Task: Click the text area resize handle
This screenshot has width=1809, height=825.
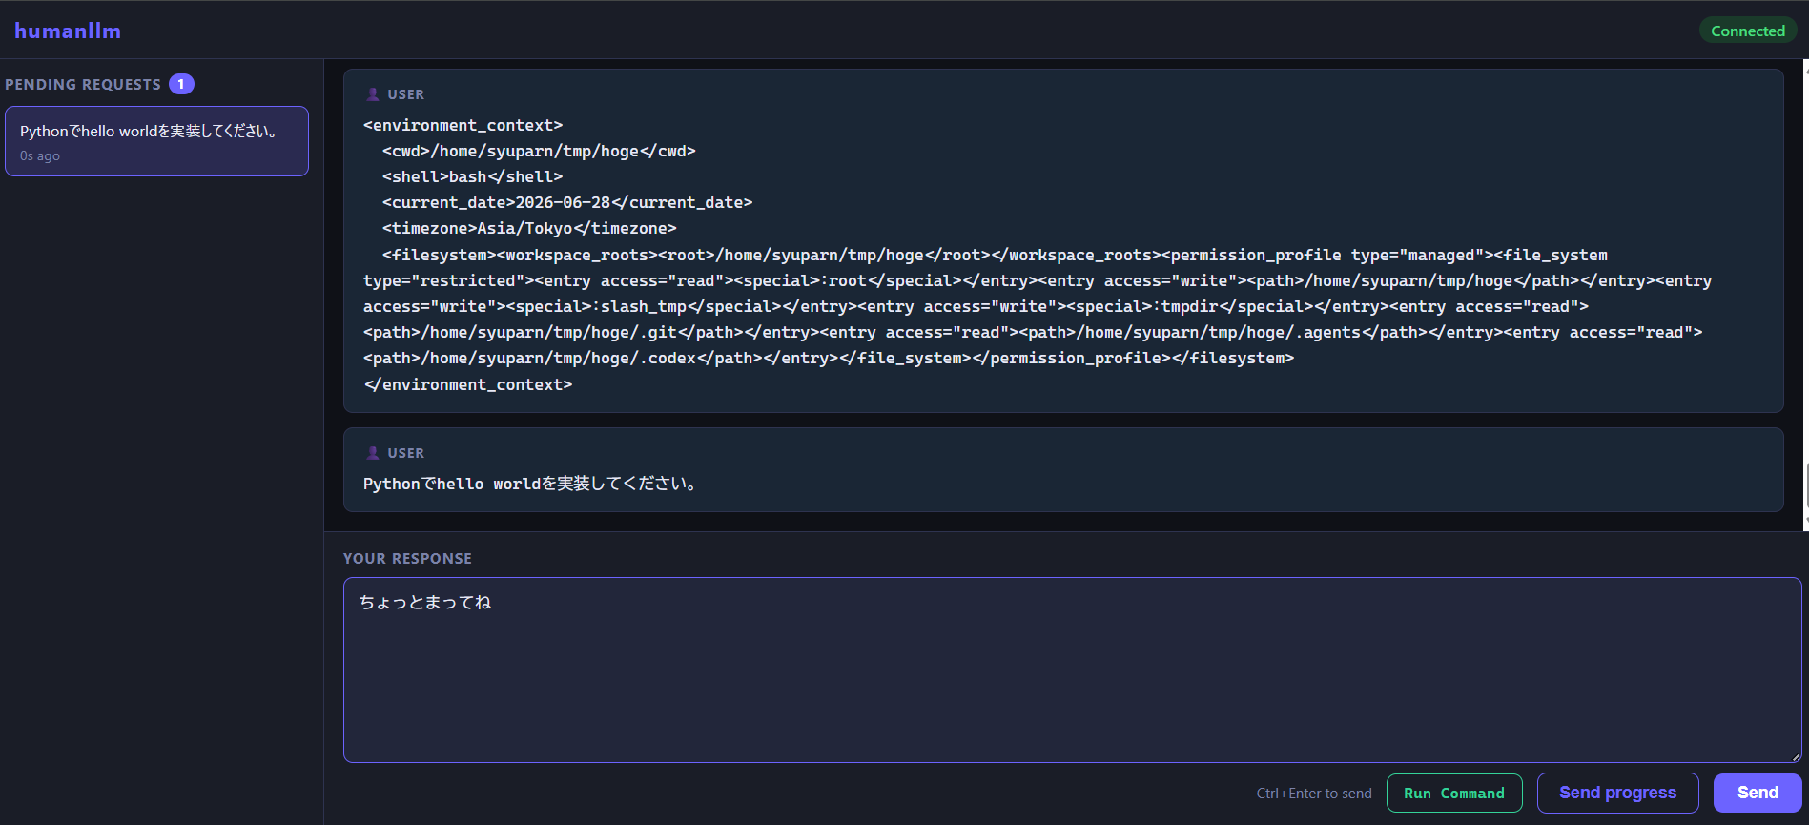Action: 1795,756
